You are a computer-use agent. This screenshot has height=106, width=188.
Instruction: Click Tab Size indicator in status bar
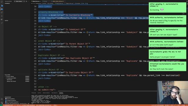click(167, 105)
